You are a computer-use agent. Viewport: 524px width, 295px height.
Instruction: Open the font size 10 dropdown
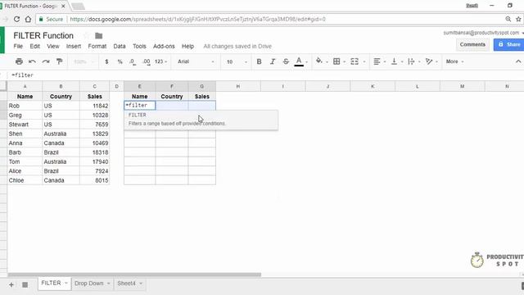coord(237,61)
